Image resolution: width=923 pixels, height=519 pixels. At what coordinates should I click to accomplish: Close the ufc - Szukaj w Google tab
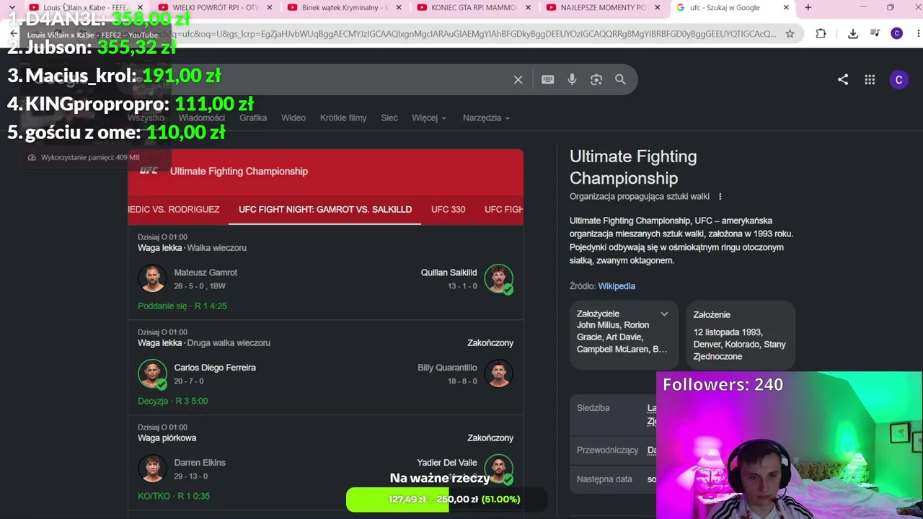(786, 7)
